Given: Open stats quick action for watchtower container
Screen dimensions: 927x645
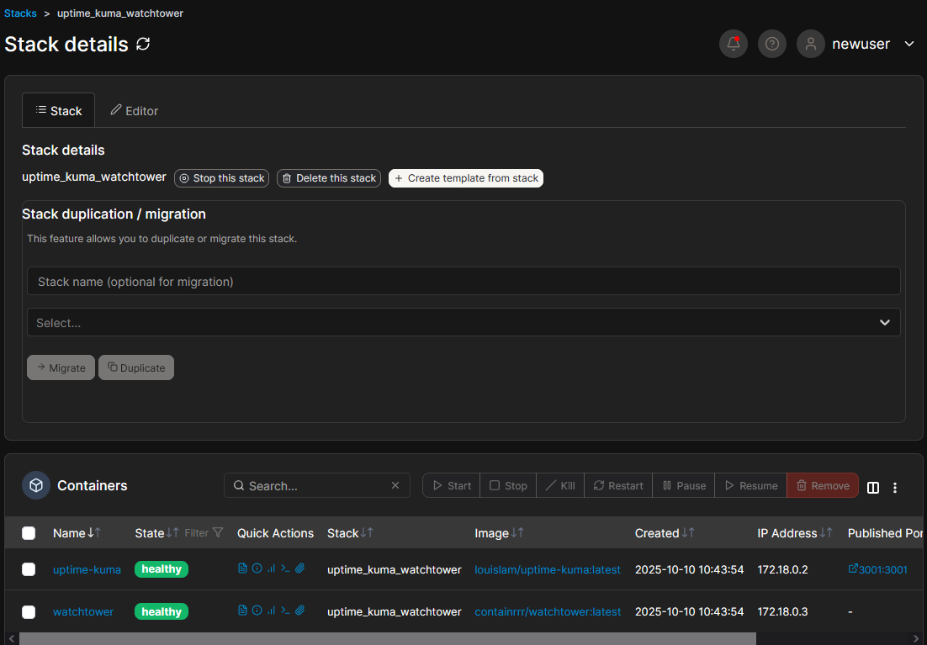Looking at the screenshot, I should pos(271,611).
